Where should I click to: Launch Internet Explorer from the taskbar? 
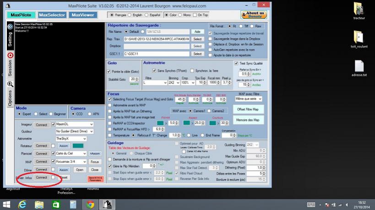(22, 205)
